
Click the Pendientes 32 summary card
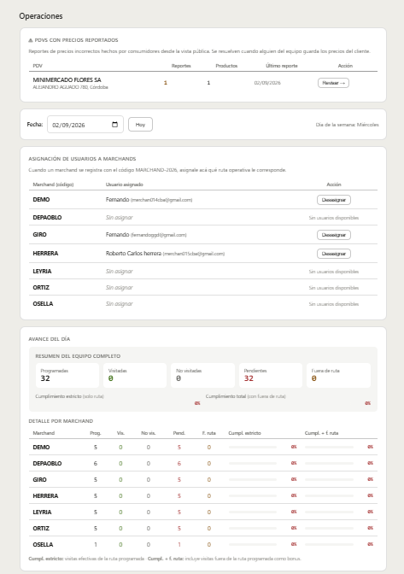point(271,375)
